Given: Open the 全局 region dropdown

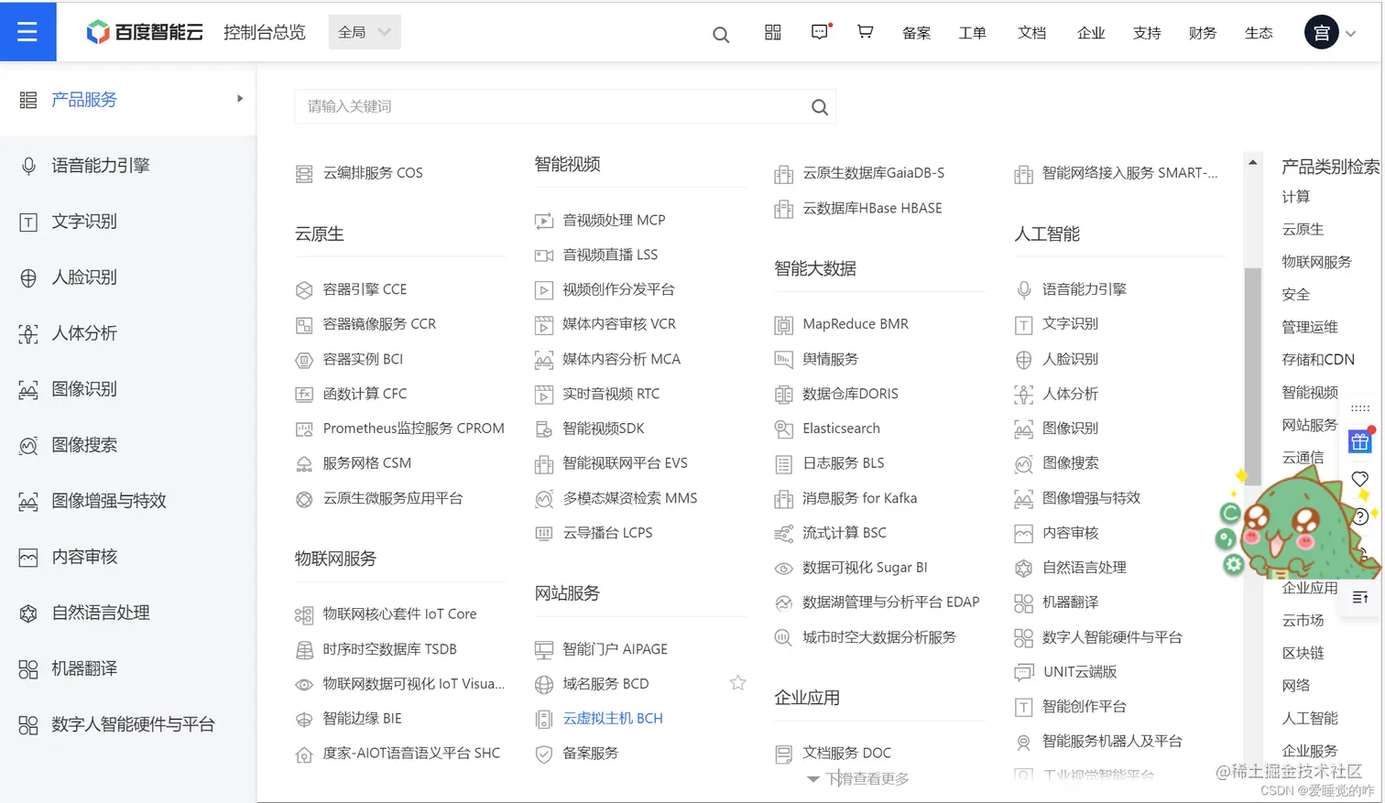Looking at the screenshot, I should click(x=365, y=32).
